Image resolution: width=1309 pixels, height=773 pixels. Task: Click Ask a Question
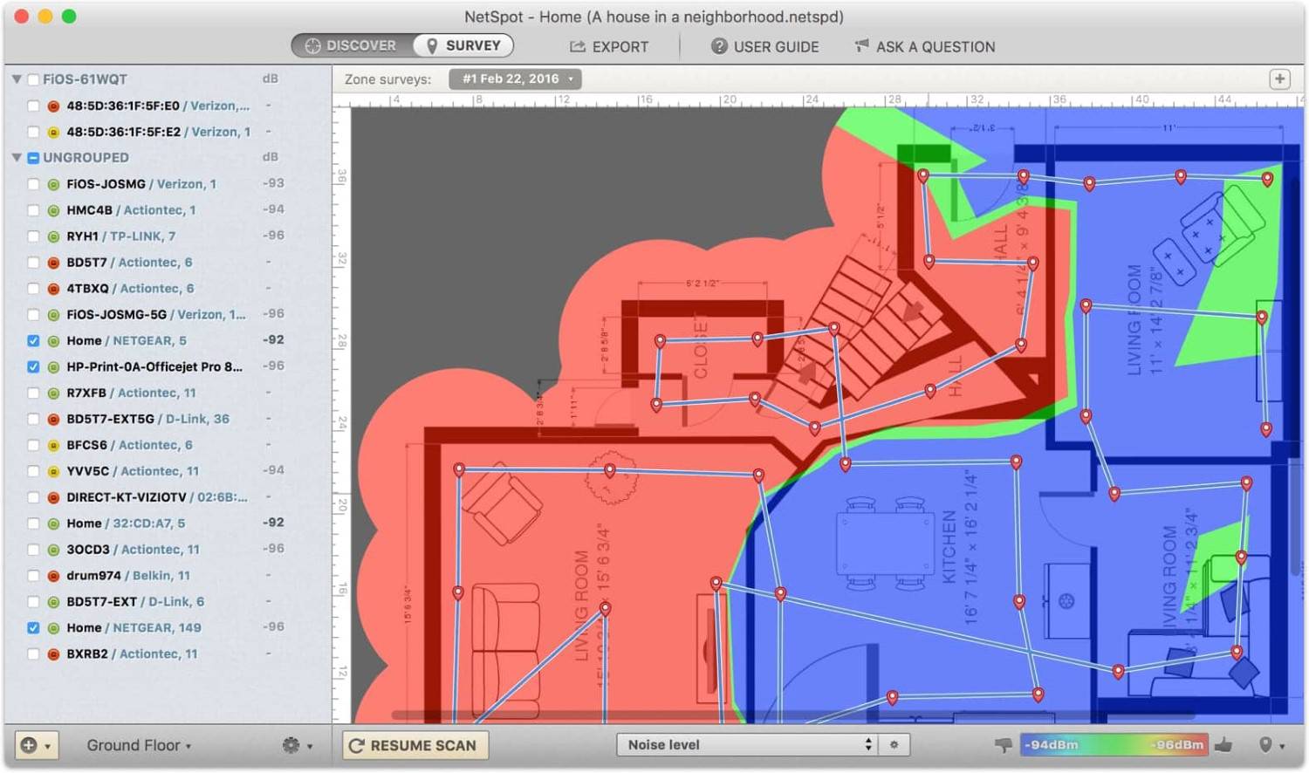coord(924,47)
